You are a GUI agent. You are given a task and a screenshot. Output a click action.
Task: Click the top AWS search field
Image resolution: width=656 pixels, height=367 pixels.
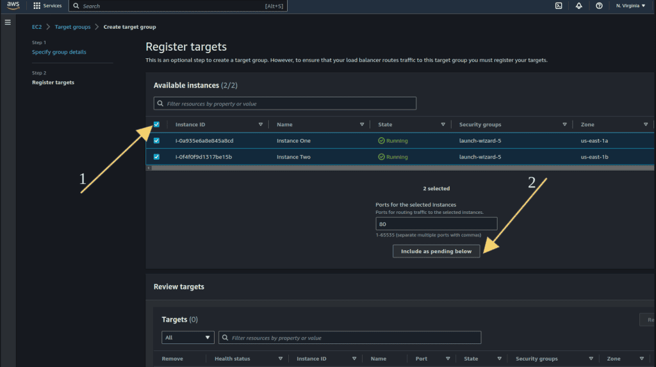point(178,6)
